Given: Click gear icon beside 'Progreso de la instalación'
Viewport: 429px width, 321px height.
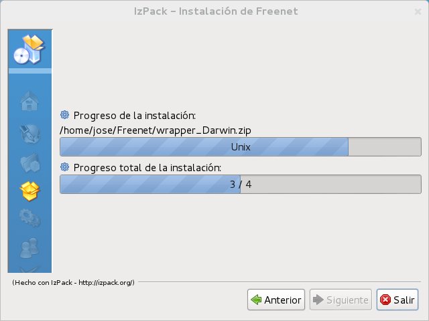Looking at the screenshot, I should click(x=65, y=114).
